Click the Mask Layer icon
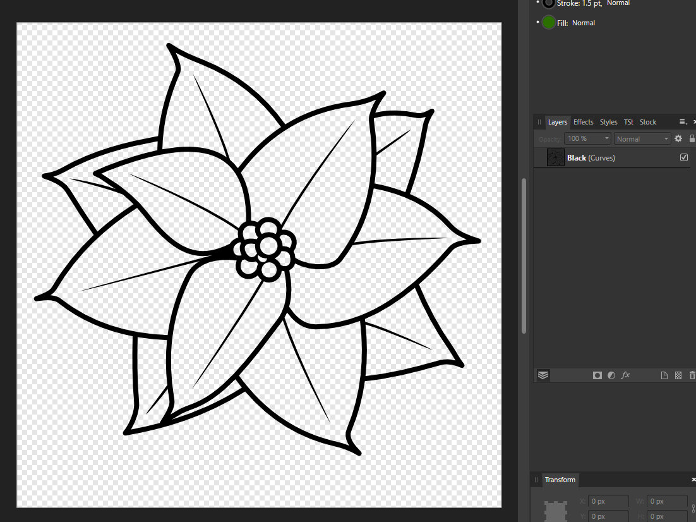 coord(597,375)
